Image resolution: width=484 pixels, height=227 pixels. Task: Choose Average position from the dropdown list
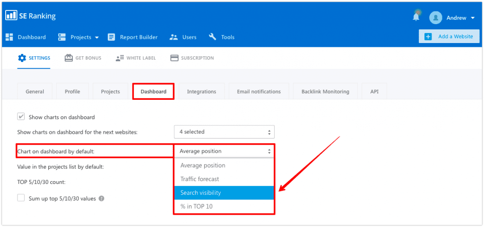point(224,165)
